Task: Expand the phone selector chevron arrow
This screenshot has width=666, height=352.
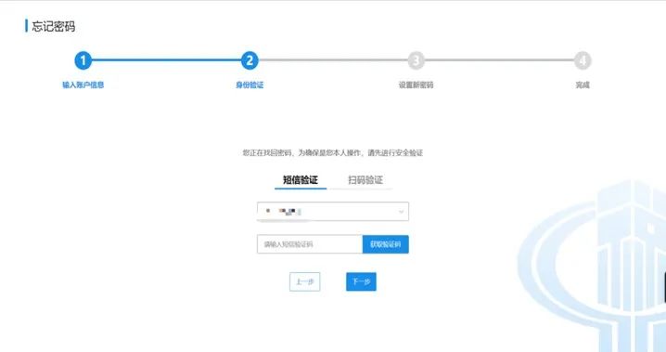Action: click(401, 212)
